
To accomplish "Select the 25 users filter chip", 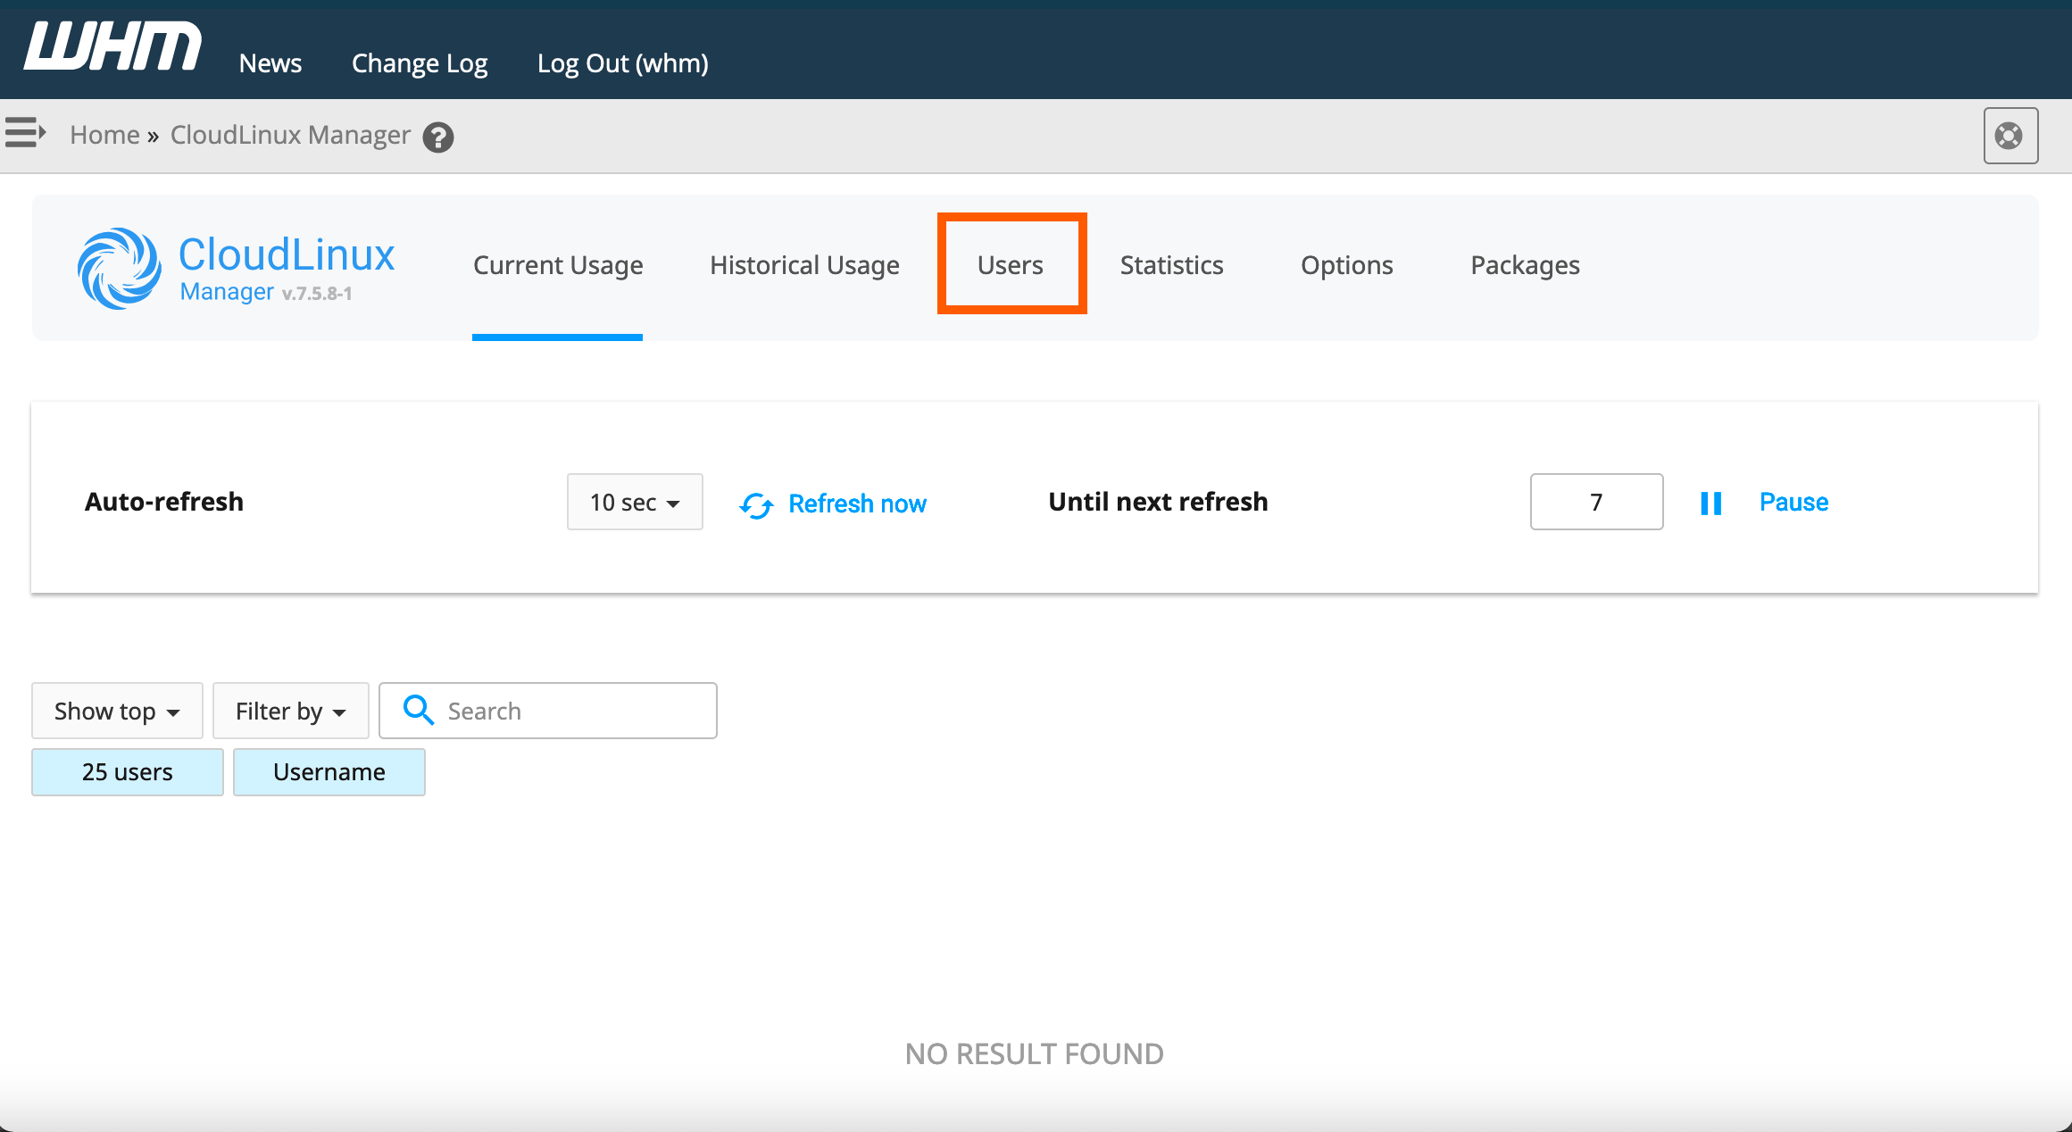I will [128, 772].
